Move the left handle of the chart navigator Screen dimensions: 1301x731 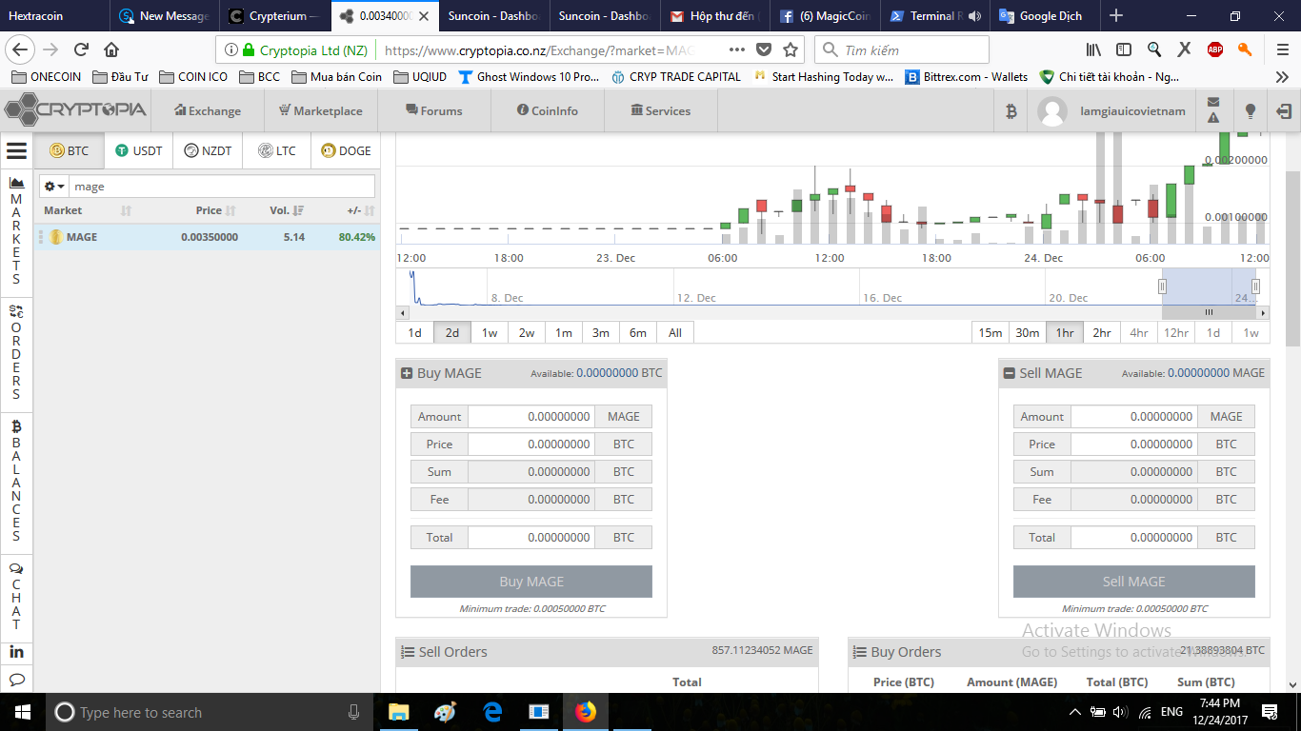[1162, 286]
